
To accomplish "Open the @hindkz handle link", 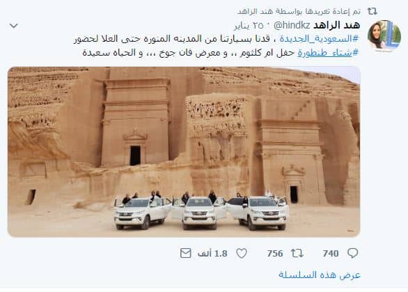I will point(292,25).
